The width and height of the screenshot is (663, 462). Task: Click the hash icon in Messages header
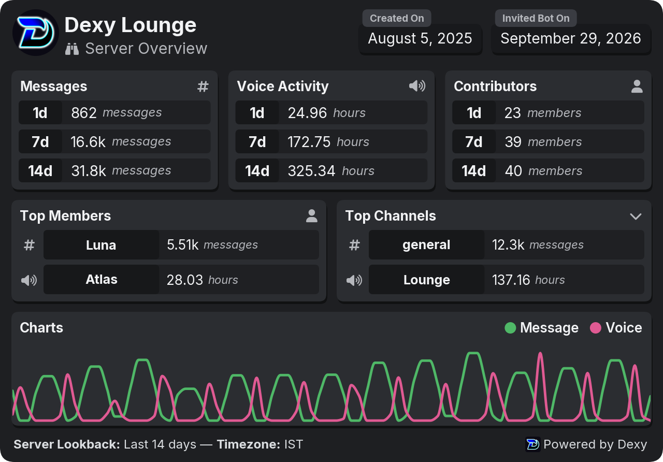pos(203,86)
